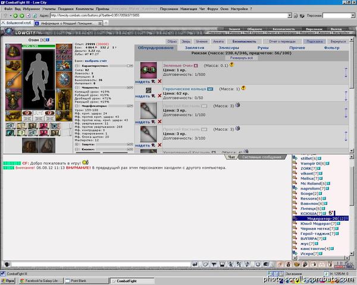The image size is (357, 285).
Task: Click the funnel filter chat icon
Action: (214, 264)
